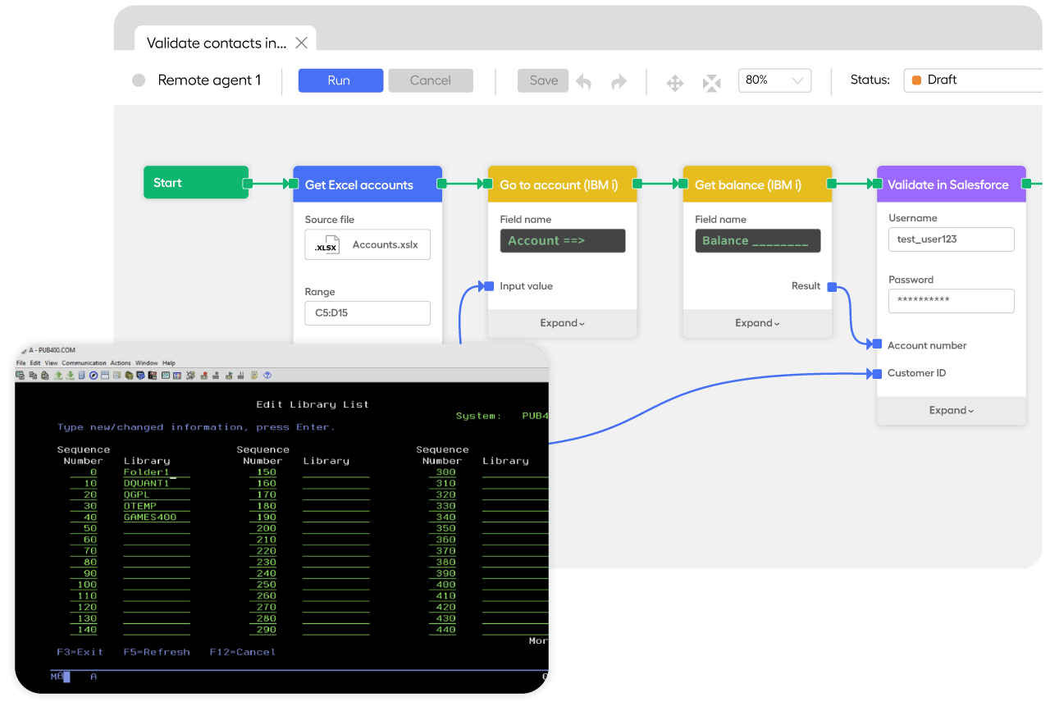Click F12=Cancel in the terminal
Image resolution: width=1050 pixels, height=711 pixels.
coord(243,652)
